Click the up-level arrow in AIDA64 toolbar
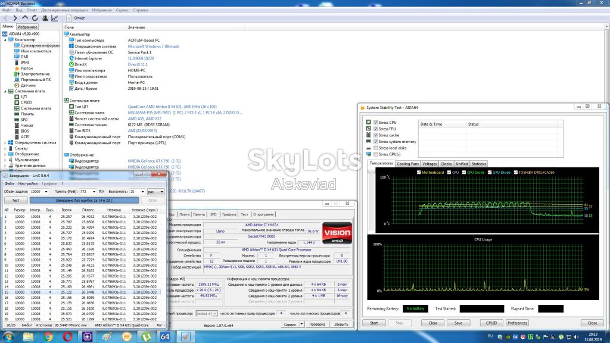Image resolution: width=610 pixels, height=343 pixels. (25, 18)
